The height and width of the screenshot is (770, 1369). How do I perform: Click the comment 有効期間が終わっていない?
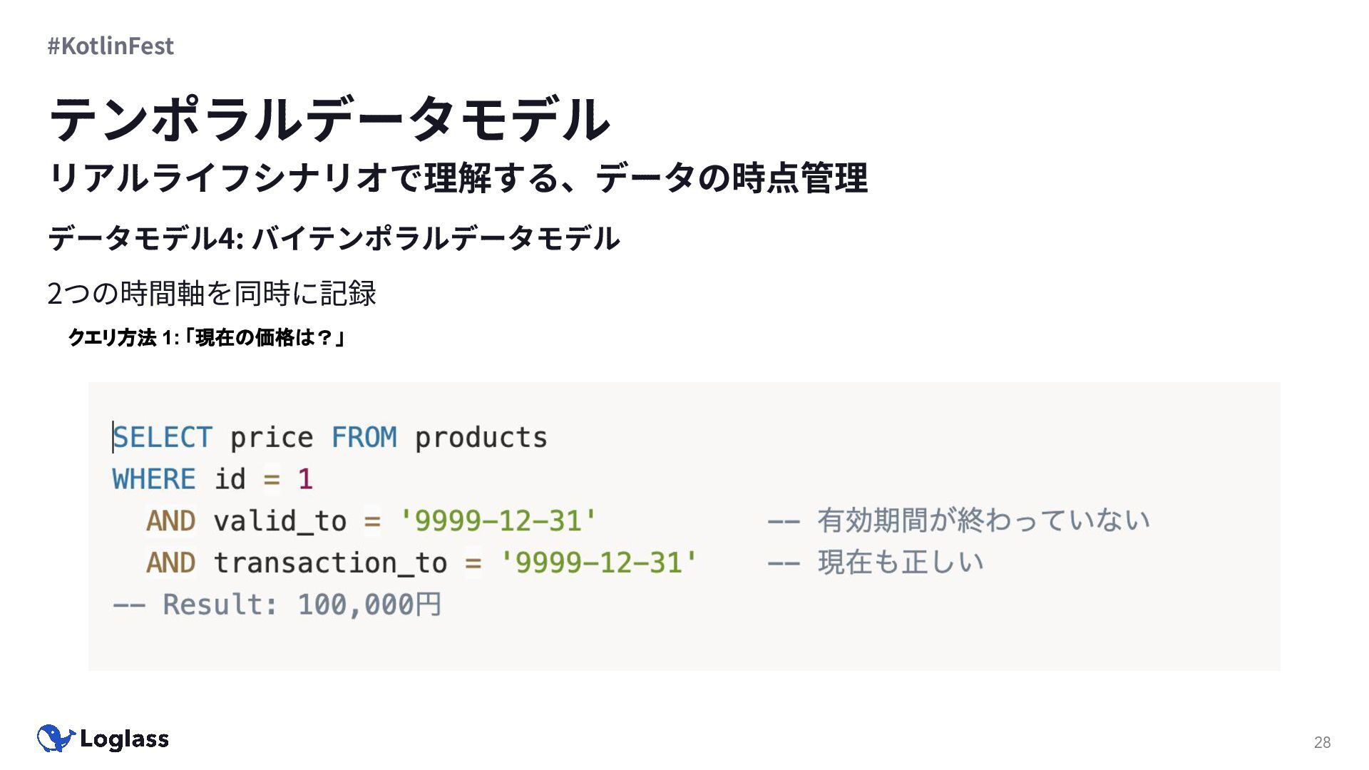tap(983, 521)
